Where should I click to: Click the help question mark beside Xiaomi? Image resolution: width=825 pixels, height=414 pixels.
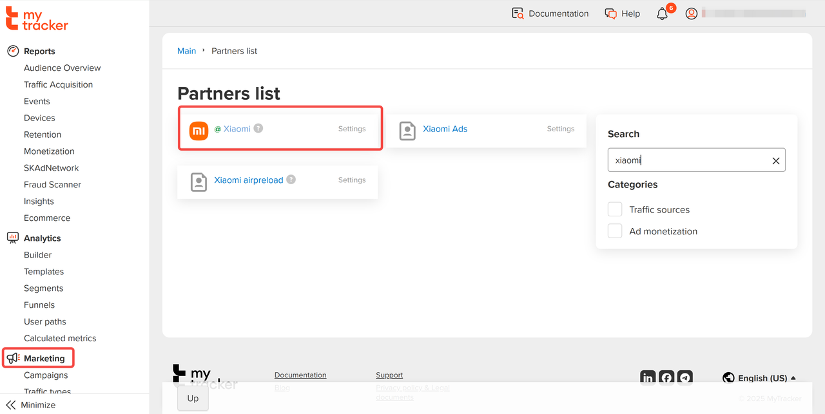(x=258, y=129)
